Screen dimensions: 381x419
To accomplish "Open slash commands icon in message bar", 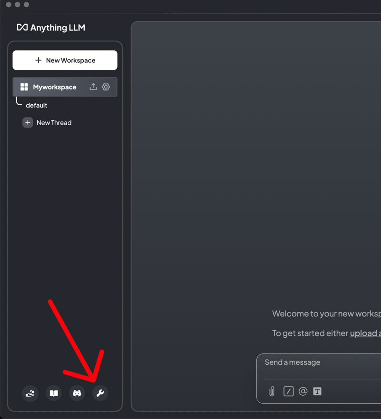I will (289, 391).
